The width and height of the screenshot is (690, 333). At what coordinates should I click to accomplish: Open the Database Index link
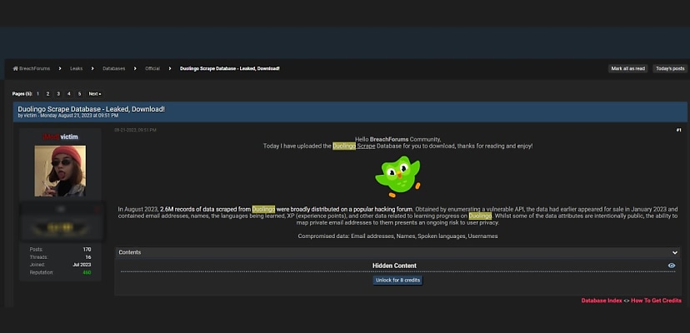pos(602,301)
